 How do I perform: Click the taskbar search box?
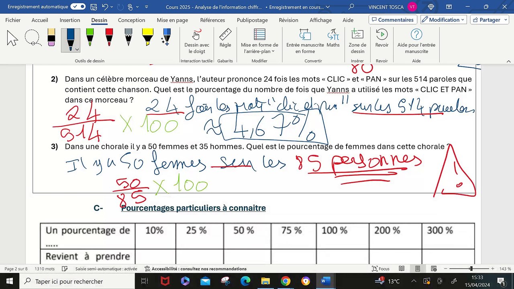(77, 281)
